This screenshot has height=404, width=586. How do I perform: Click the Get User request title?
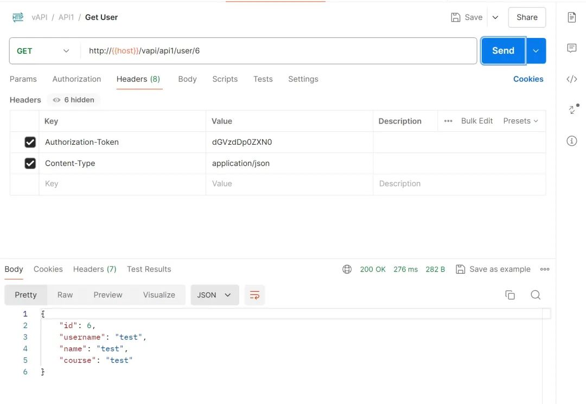click(x=101, y=17)
